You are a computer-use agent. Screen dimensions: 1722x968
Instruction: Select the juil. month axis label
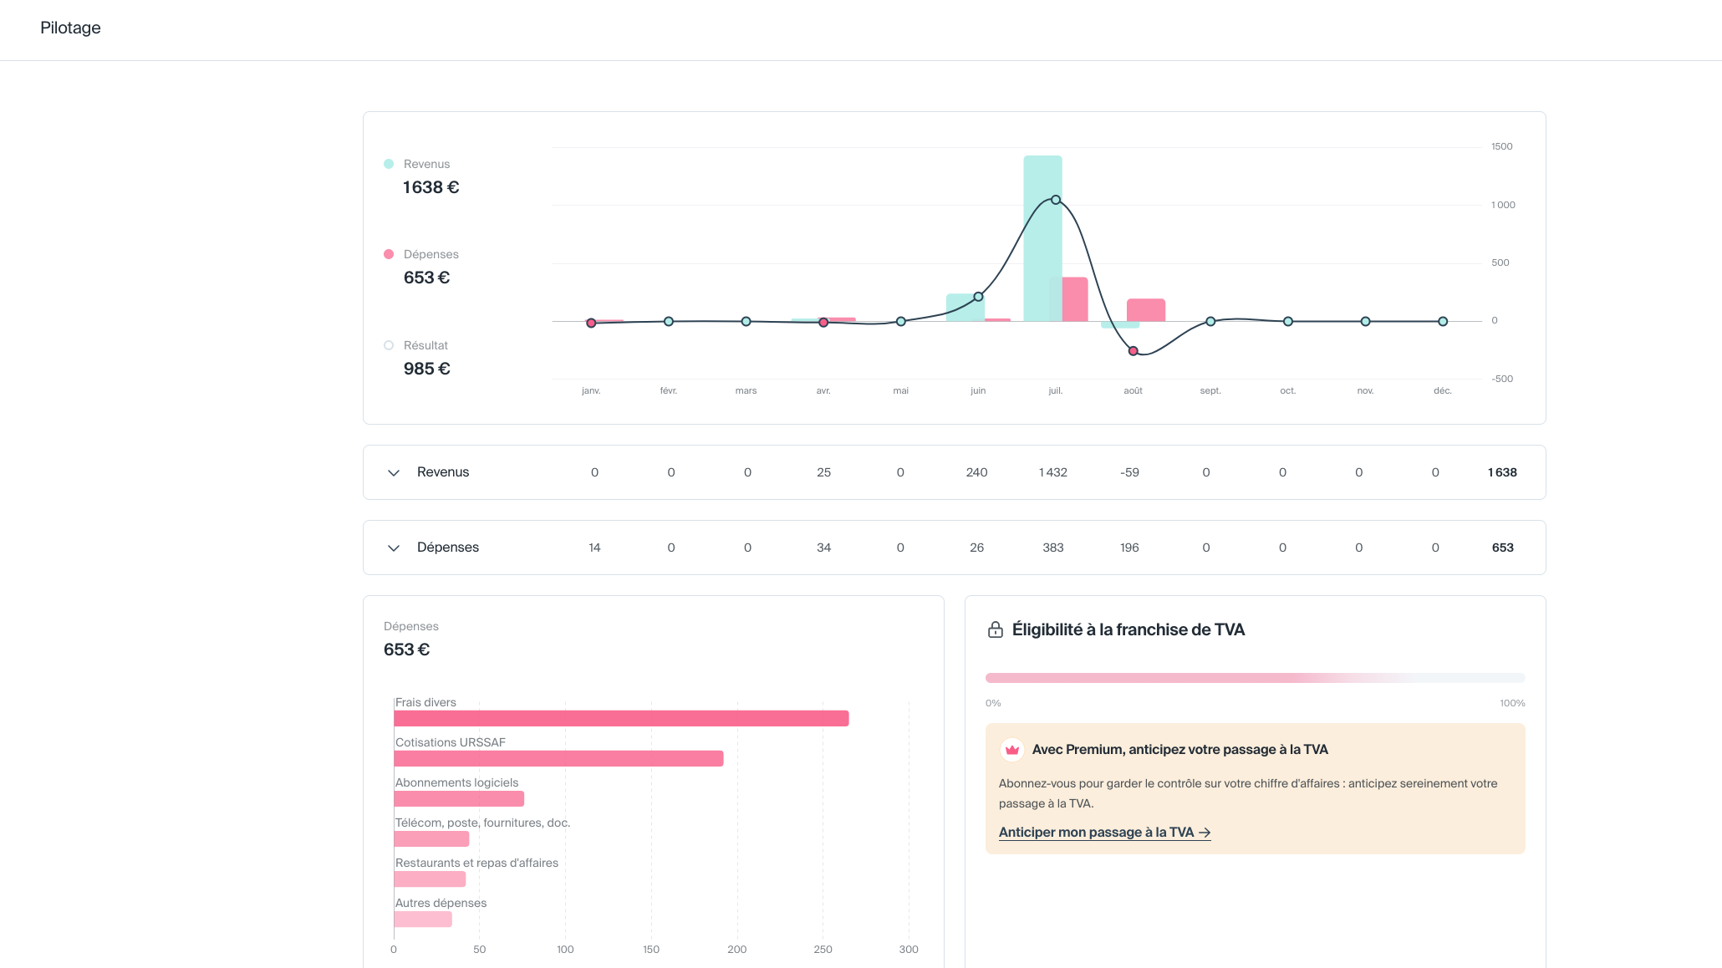coord(1055,390)
